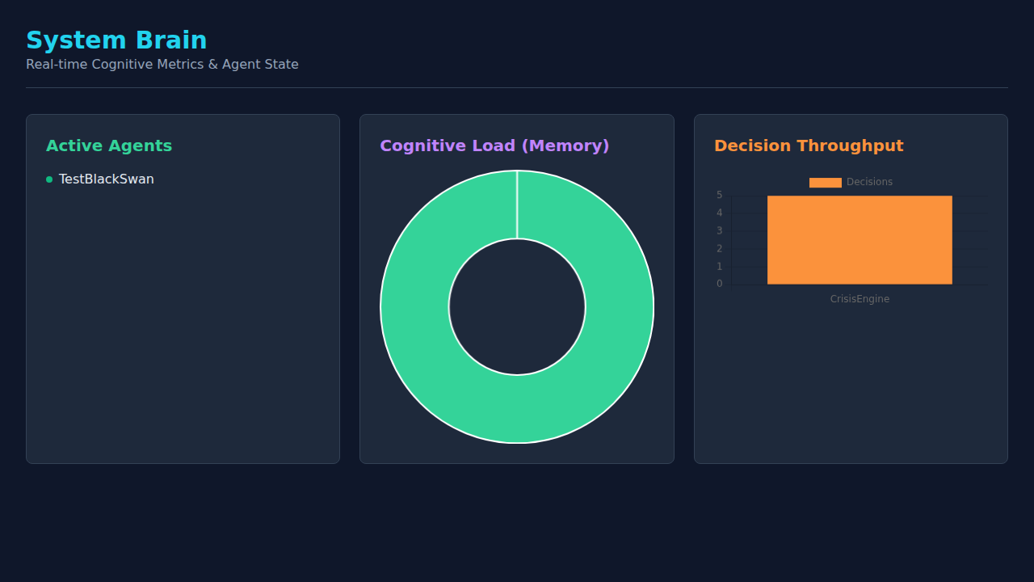Click the empty center of the donut chart
This screenshot has width=1034, height=582.
pos(517,307)
